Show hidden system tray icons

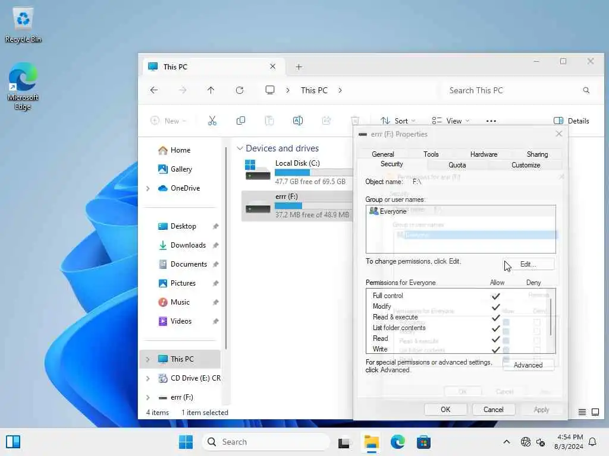pos(507,442)
